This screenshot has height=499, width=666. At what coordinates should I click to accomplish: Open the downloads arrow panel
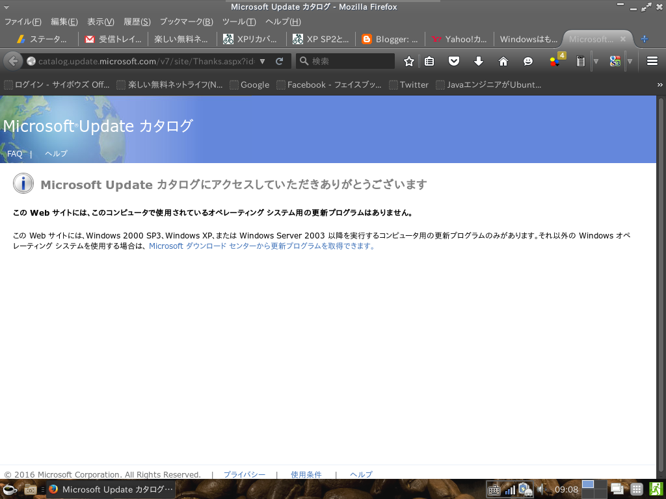[x=479, y=62]
